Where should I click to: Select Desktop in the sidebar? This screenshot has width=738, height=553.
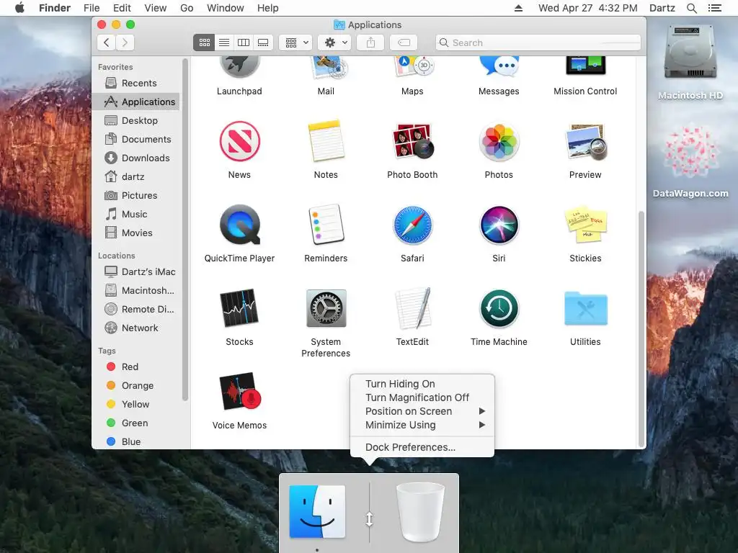point(136,121)
